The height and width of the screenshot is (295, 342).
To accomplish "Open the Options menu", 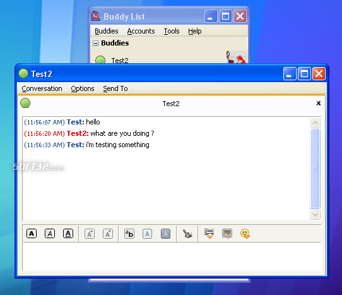I will point(83,88).
